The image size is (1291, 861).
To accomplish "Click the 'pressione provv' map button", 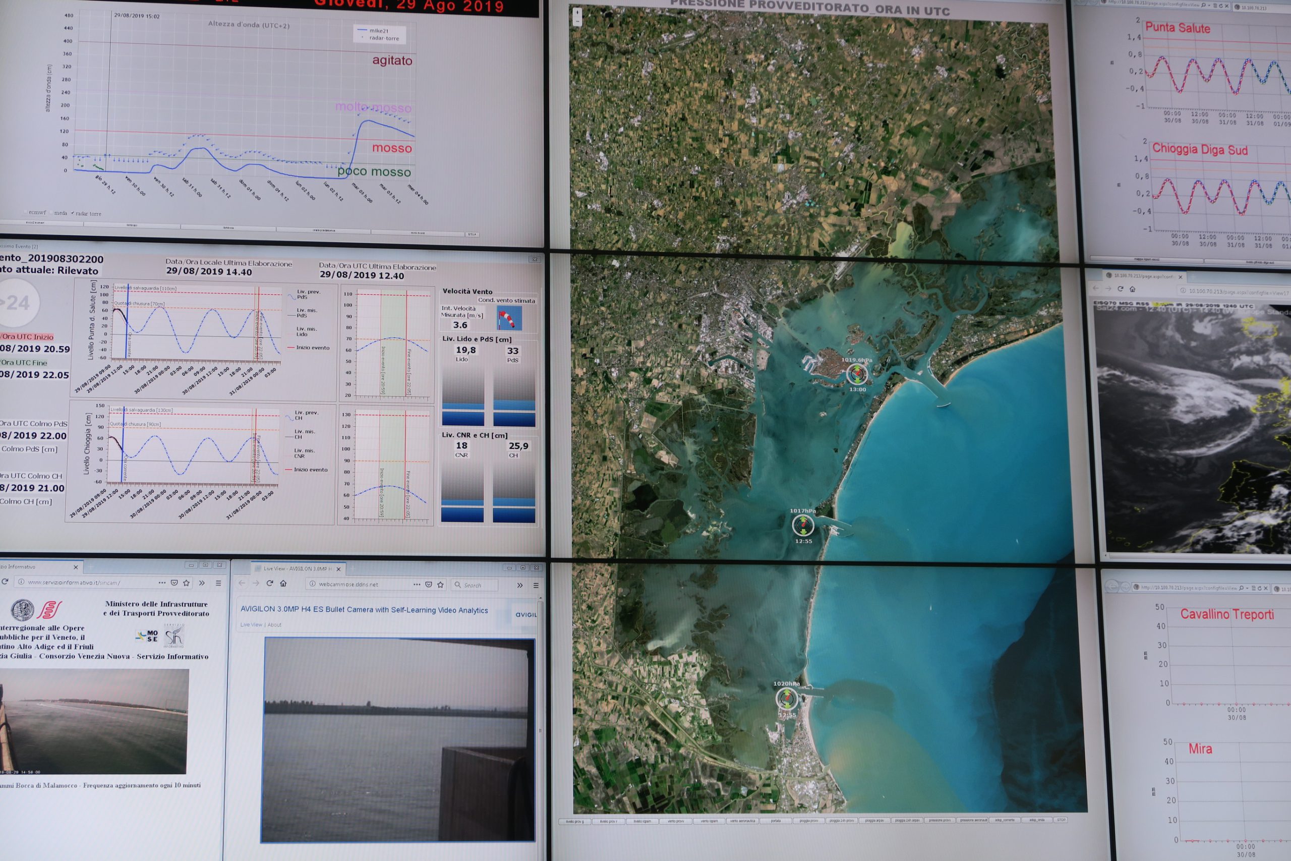I will click(x=940, y=820).
